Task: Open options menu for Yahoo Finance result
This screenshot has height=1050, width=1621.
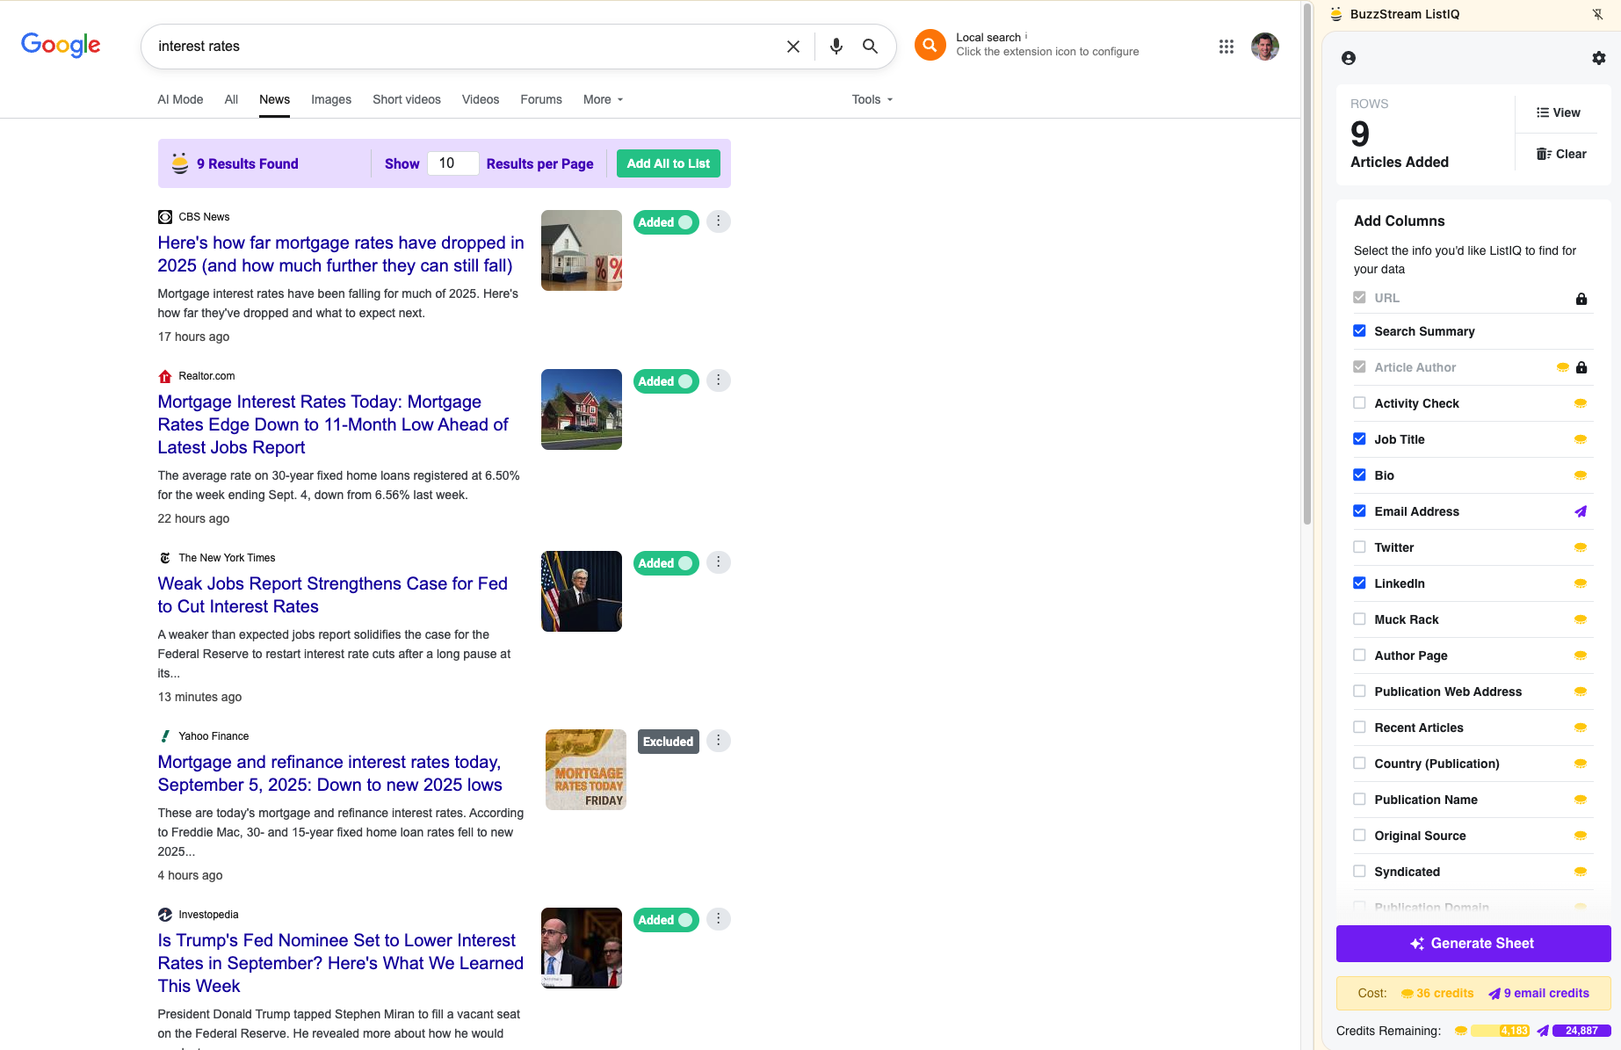Action: pyautogui.click(x=718, y=741)
